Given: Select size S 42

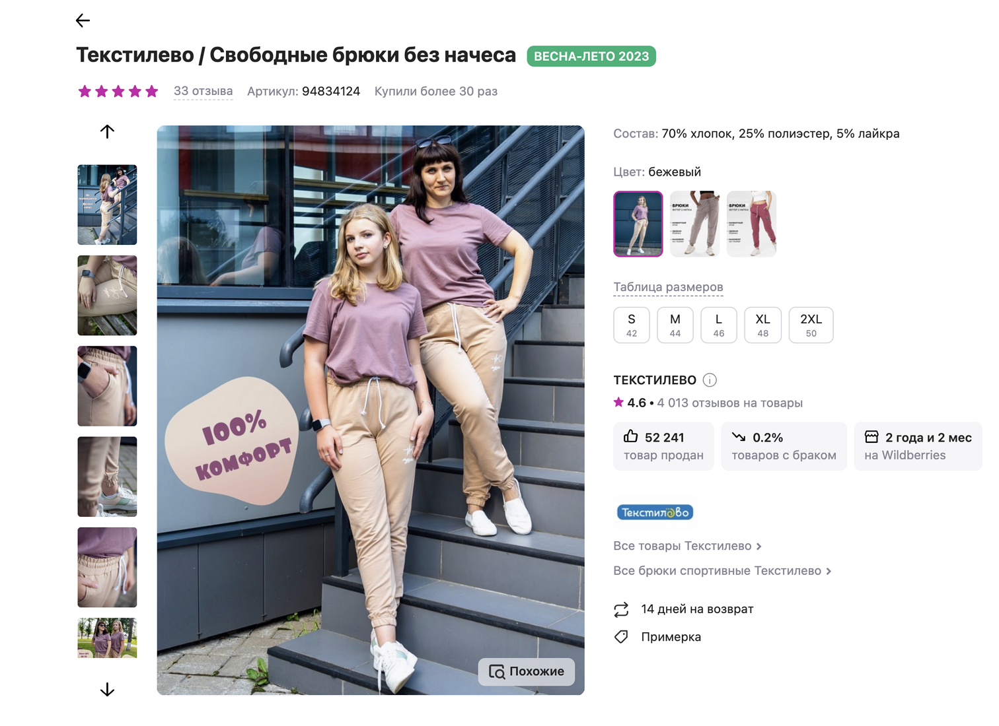Looking at the screenshot, I should tap(631, 325).
